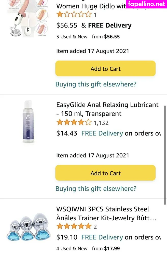The width and height of the screenshot is (167, 255).
Task: Click 'Buying this gift elsewhere?' under the $56.55 item
Action: tap(96, 84)
